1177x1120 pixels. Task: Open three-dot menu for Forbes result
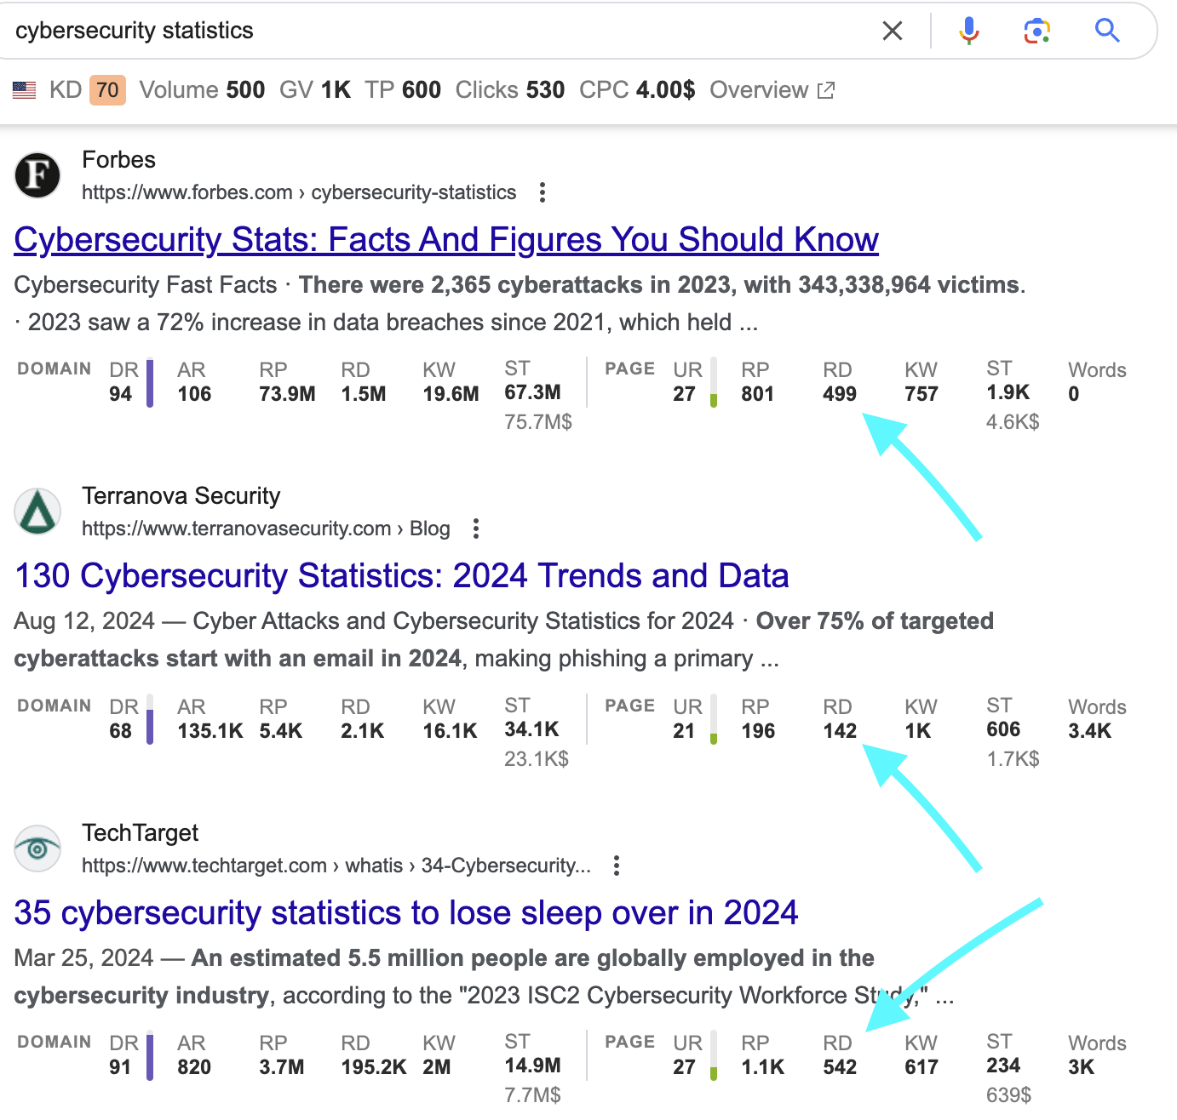point(543,192)
